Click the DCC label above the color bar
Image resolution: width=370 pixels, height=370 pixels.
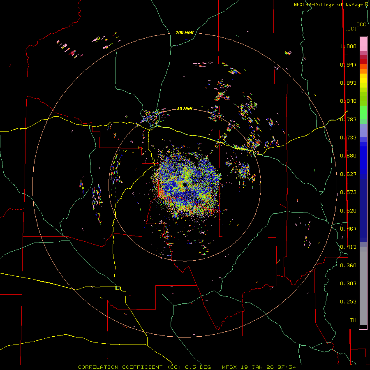tap(361, 25)
